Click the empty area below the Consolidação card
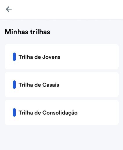Image resolution: width=123 pixels, height=150 pixels. (x=62, y=137)
